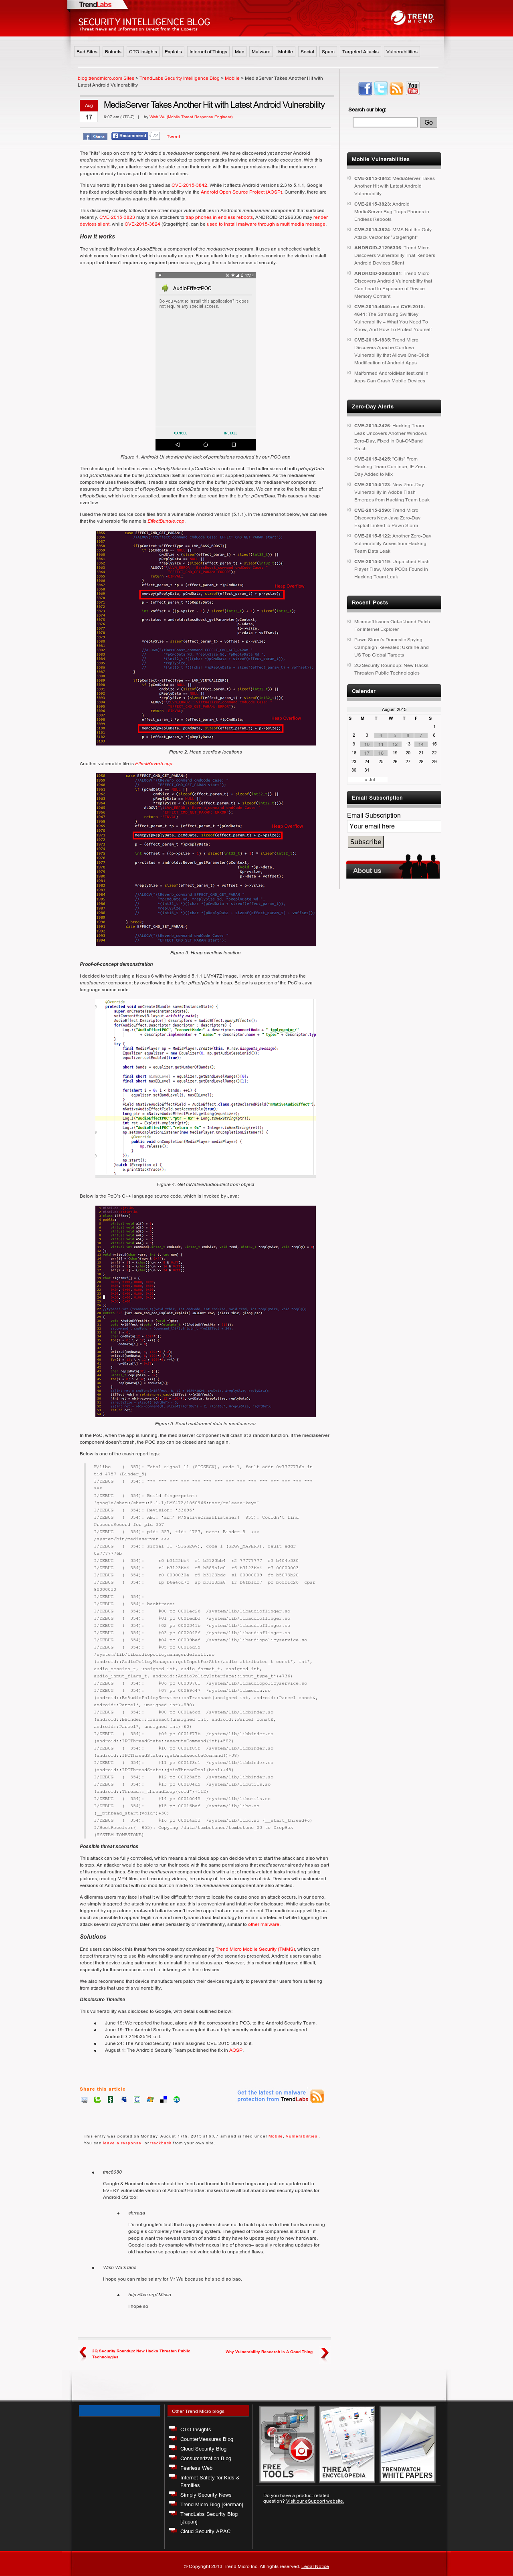Open the Twitter bird icon in the sidebar
The height and width of the screenshot is (2576, 513).
pos(381,89)
